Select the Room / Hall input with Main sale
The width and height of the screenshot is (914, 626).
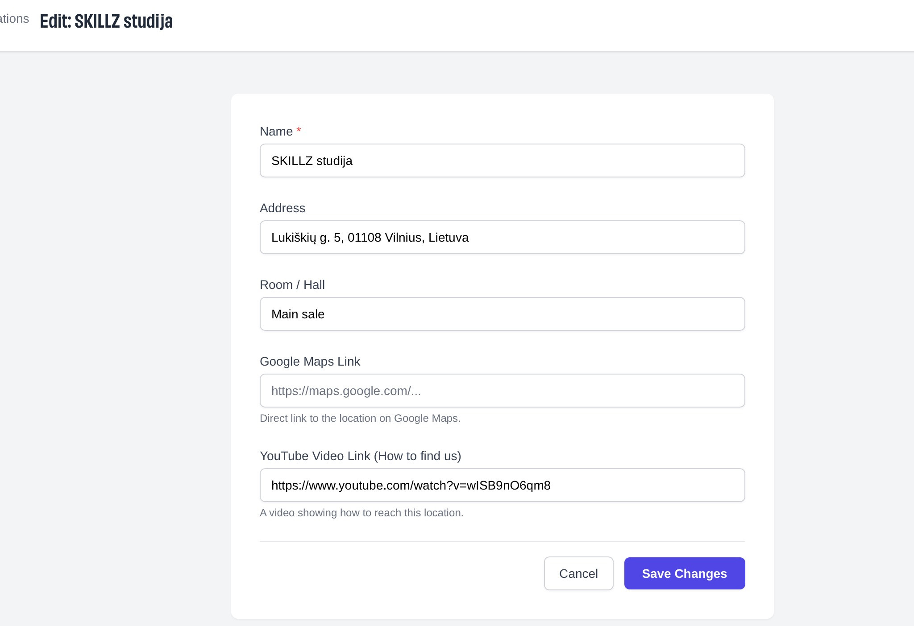click(x=502, y=314)
